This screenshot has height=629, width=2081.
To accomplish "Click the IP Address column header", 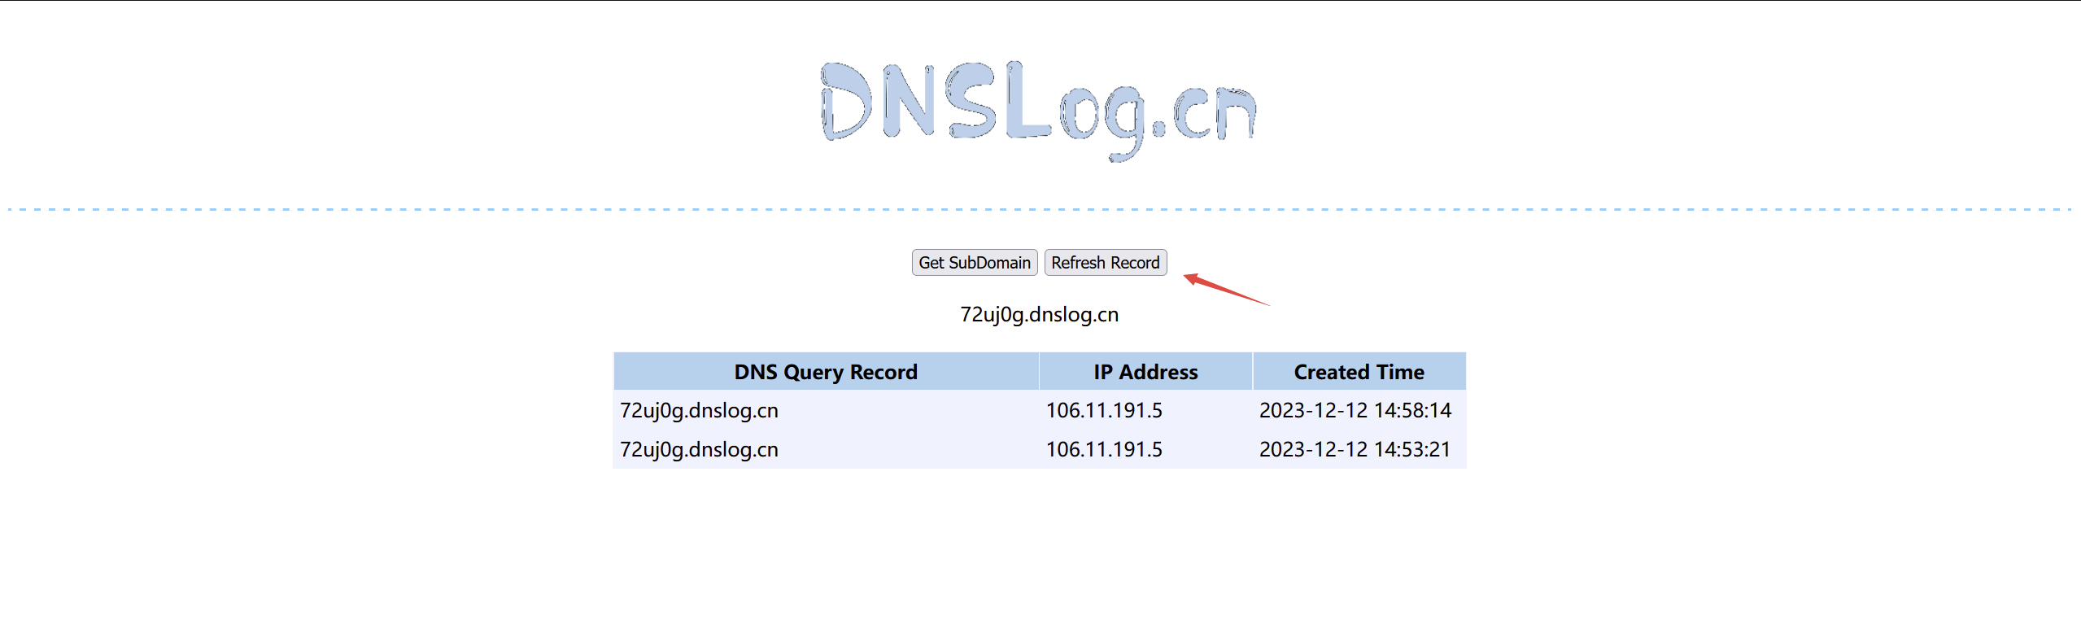I will point(1145,372).
